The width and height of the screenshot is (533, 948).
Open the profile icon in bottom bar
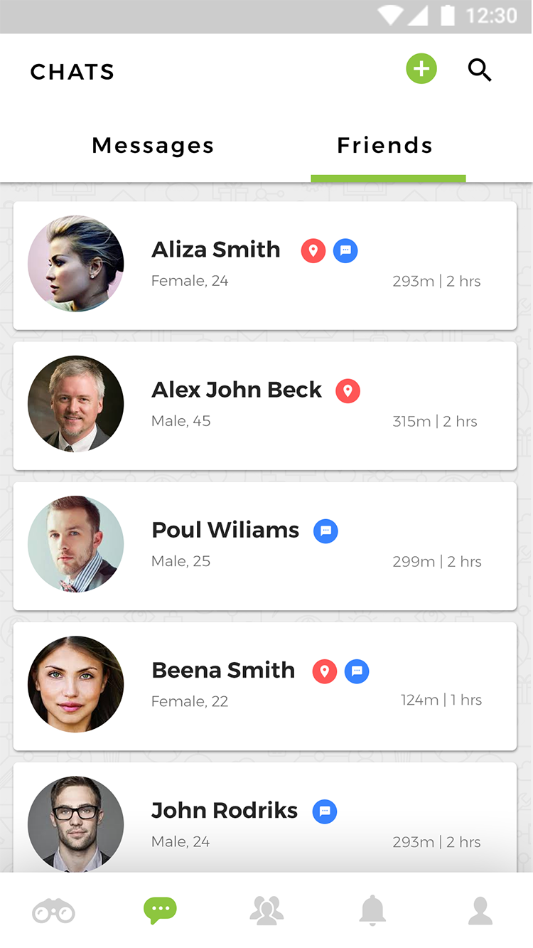click(480, 910)
